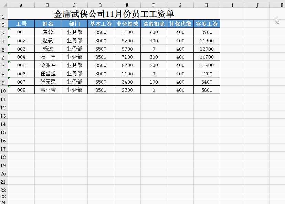Image resolution: width=285 pixels, height=204 pixels.
Task: Click the 业务提成 header cell
Action: click(x=127, y=24)
